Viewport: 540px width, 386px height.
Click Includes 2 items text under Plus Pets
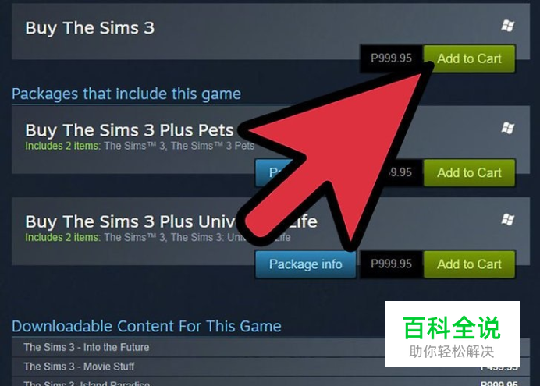[x=62, y=146]
